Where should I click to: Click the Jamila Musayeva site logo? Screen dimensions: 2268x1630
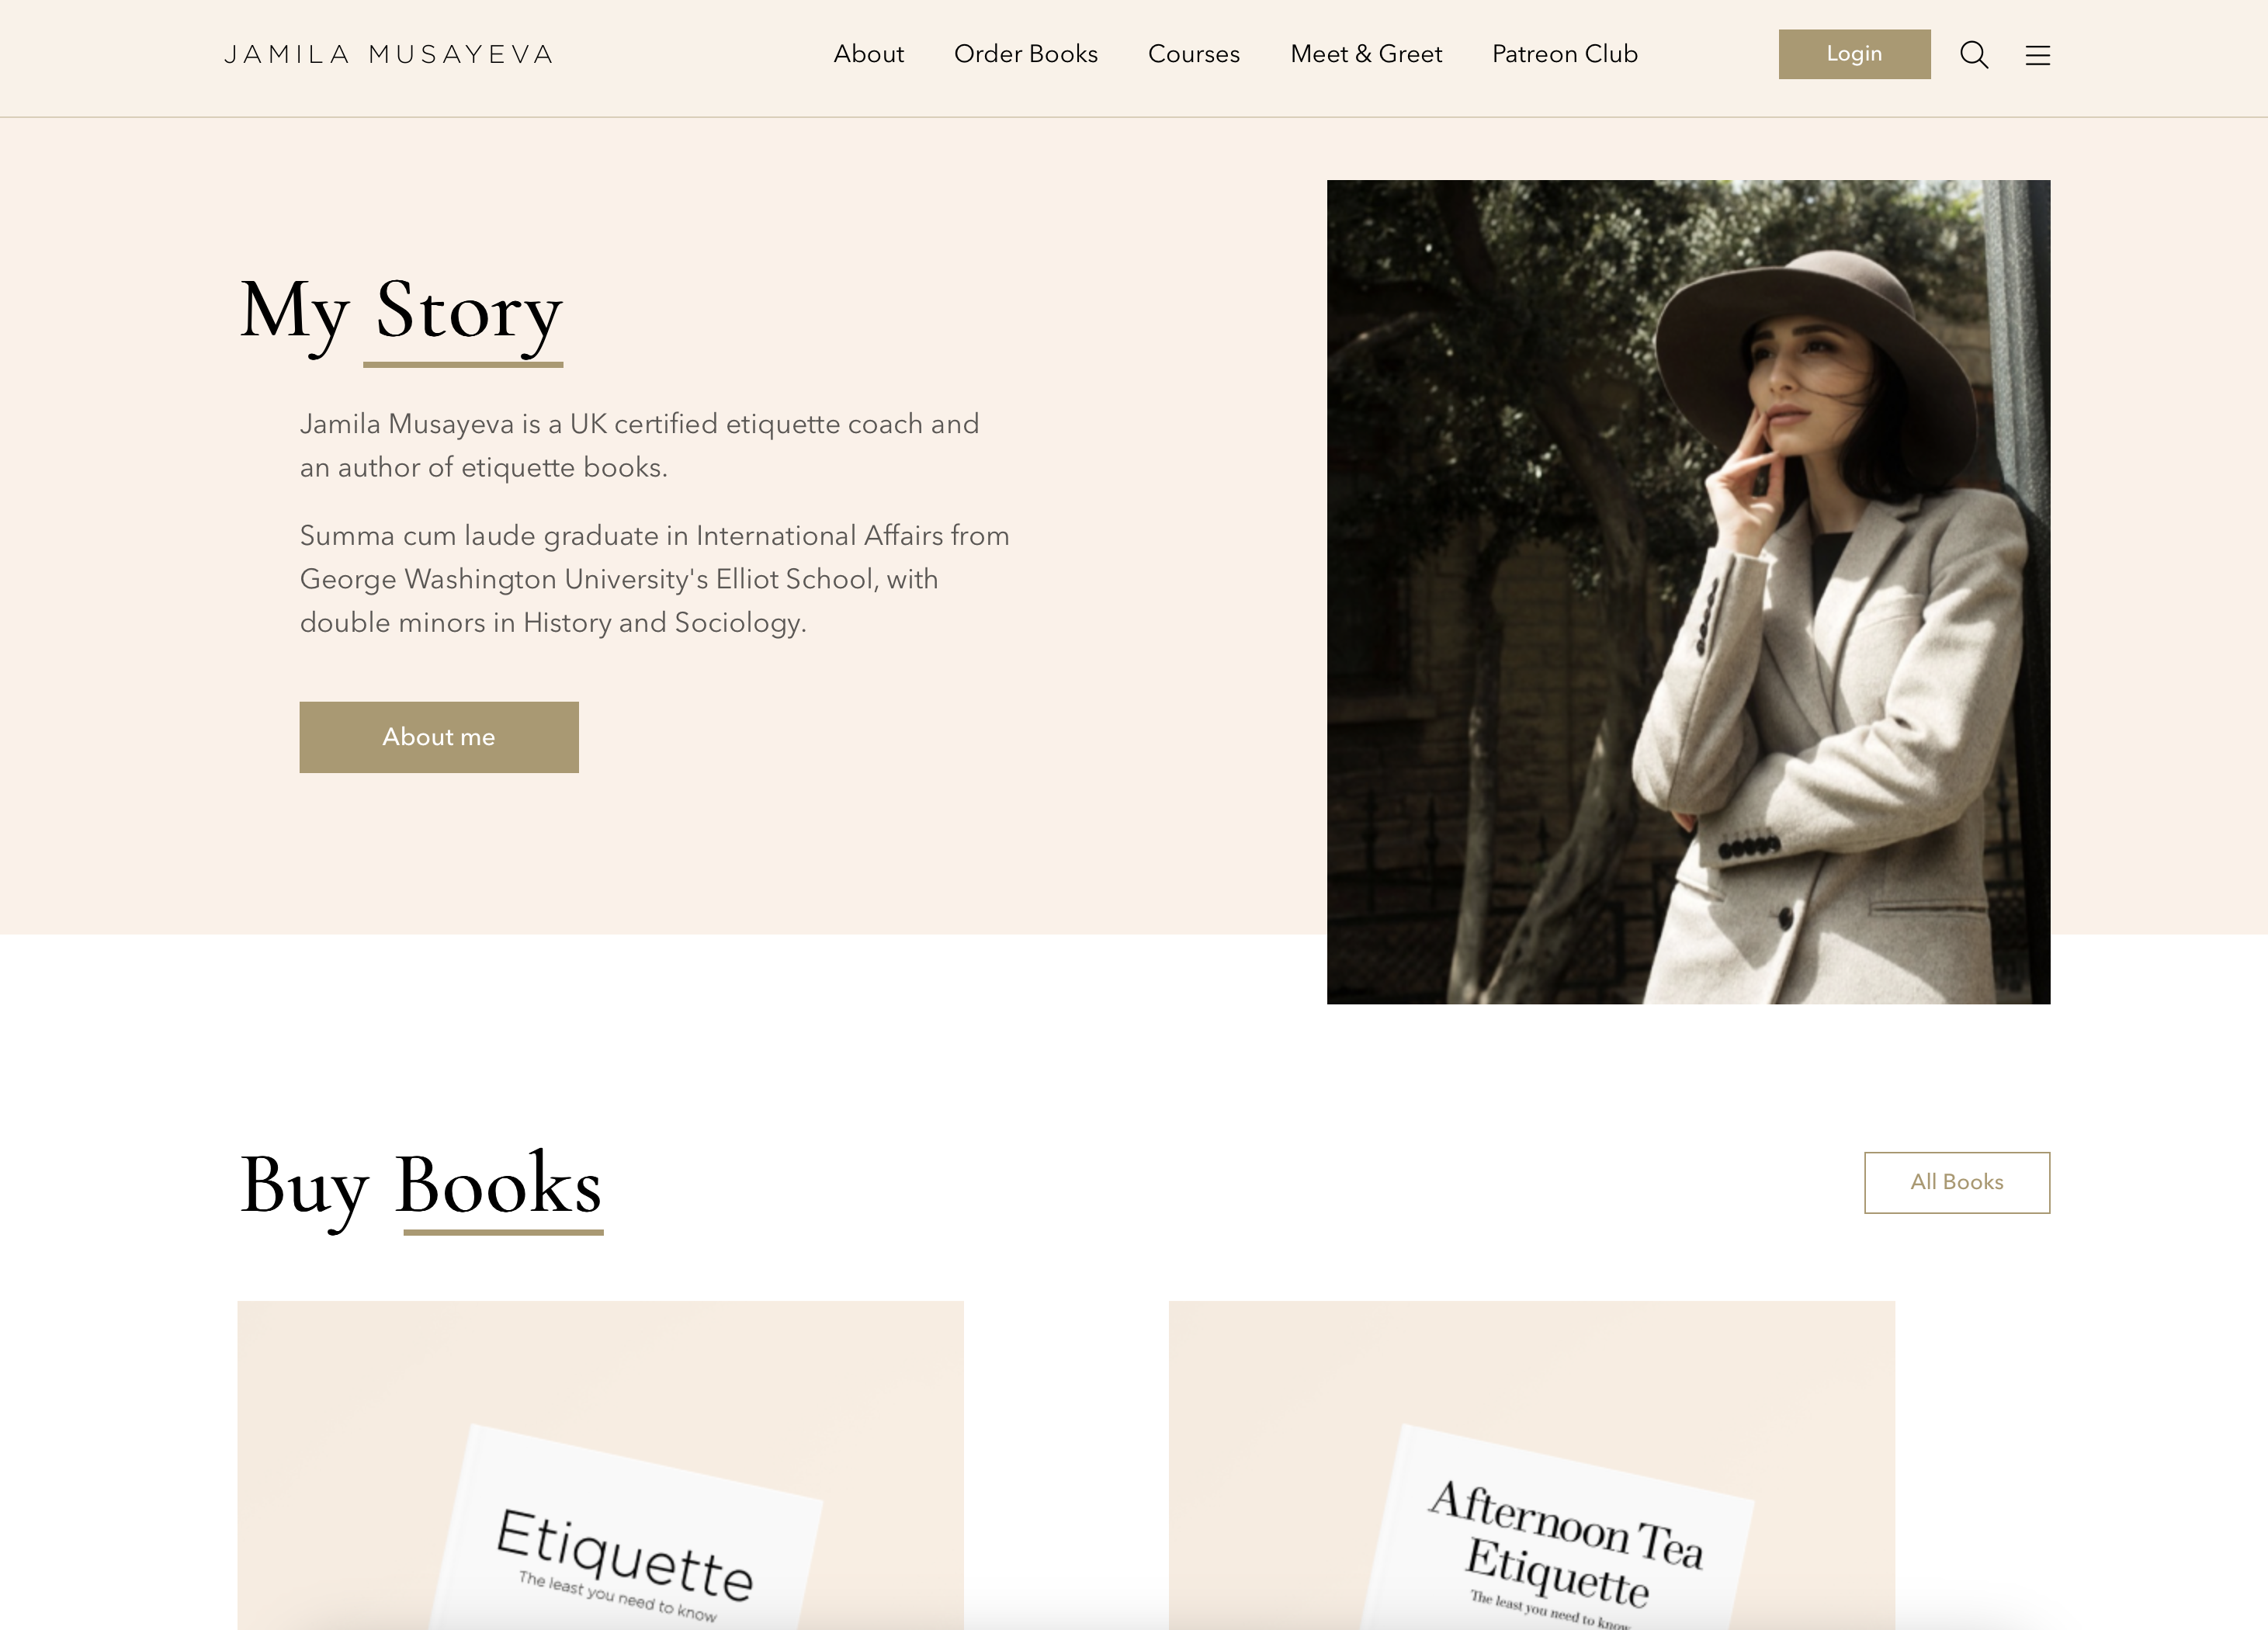tap(389, 54)
